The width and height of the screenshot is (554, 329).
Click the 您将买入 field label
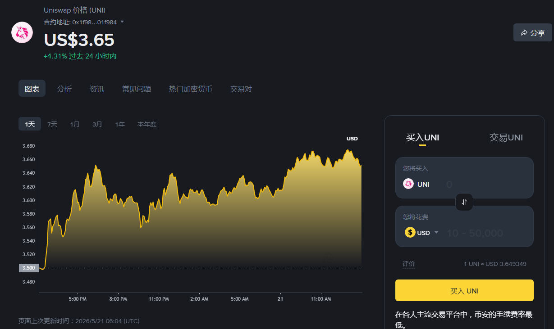pos(416,168)
